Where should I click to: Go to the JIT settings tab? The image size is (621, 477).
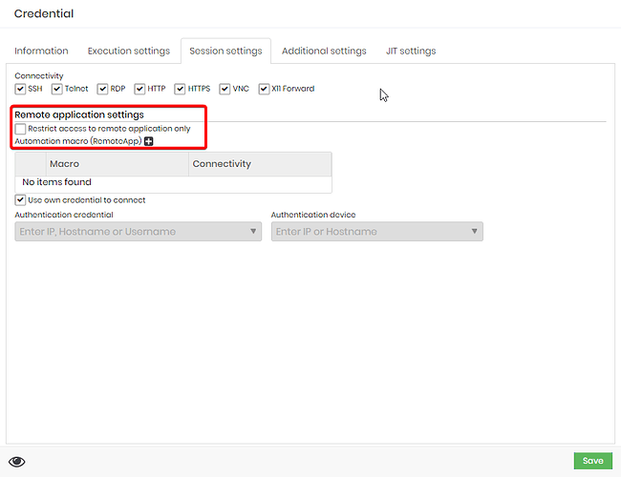point(411,51)
